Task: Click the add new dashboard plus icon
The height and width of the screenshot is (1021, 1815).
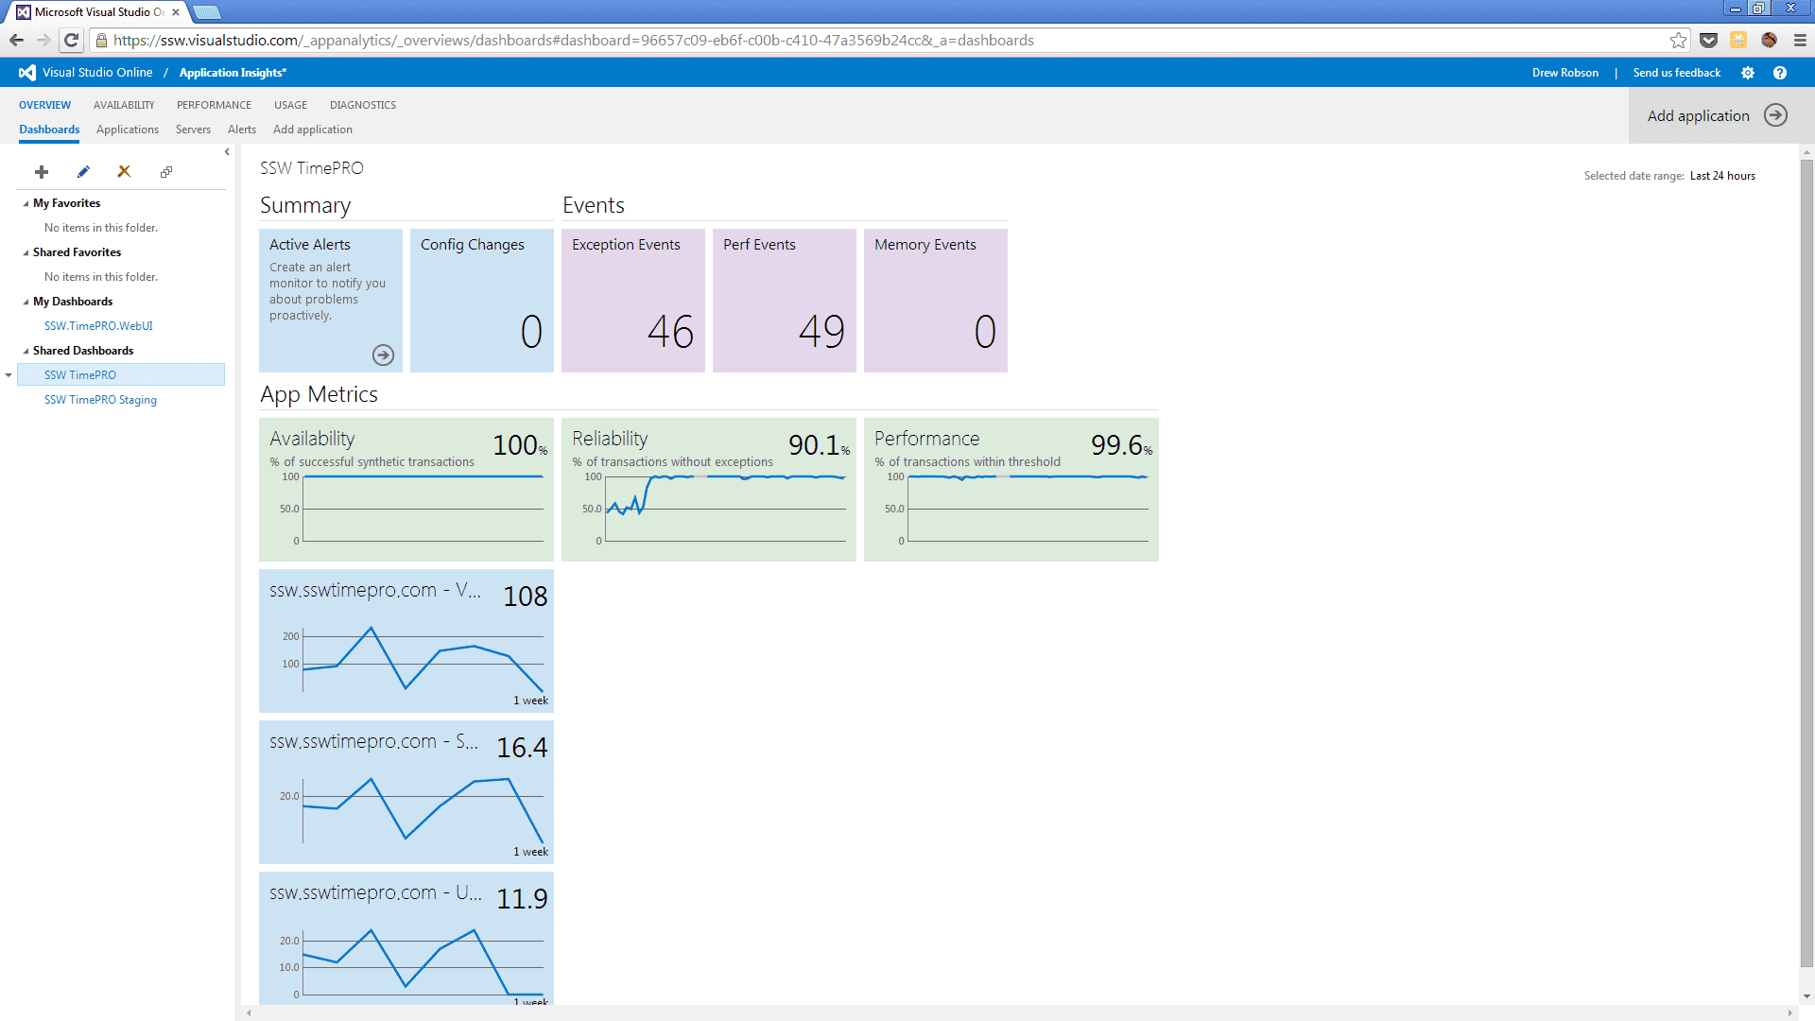Action: pos(42,172)
